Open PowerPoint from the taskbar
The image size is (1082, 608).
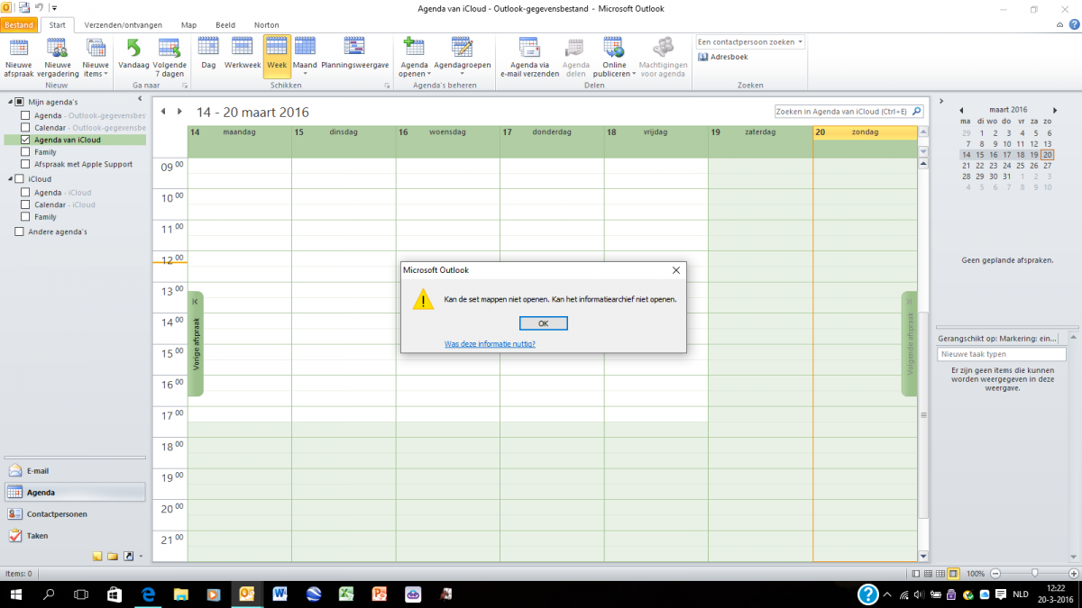tap(380, 594)
